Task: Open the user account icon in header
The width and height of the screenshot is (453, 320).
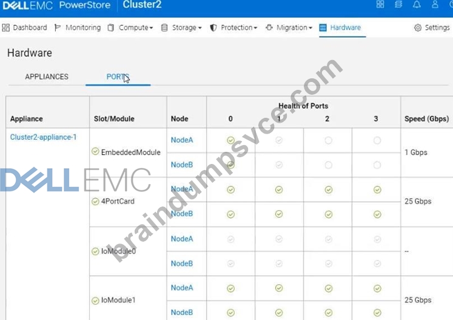Action: (x=435, y=4)
